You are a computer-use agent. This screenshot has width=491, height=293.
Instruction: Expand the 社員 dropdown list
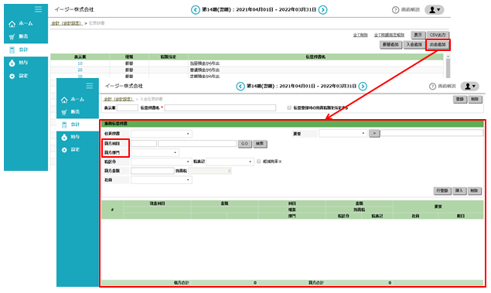pyautogui.click(x=162, y=180)
